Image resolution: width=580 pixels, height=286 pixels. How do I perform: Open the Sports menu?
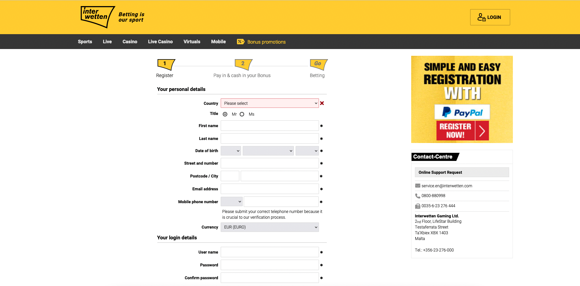(85, 42)
